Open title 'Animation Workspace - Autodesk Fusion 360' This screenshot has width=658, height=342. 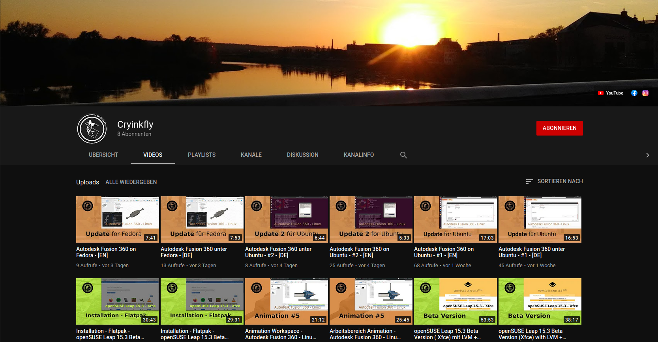(x=281, y=334)
